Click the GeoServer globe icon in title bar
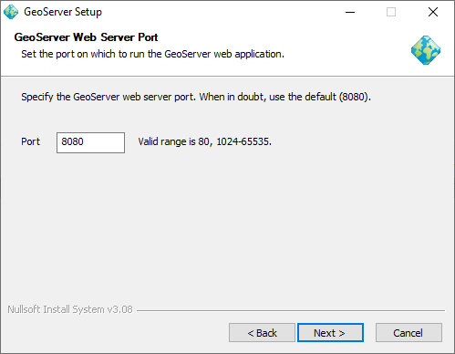455x354 pixels. (11, 12)
